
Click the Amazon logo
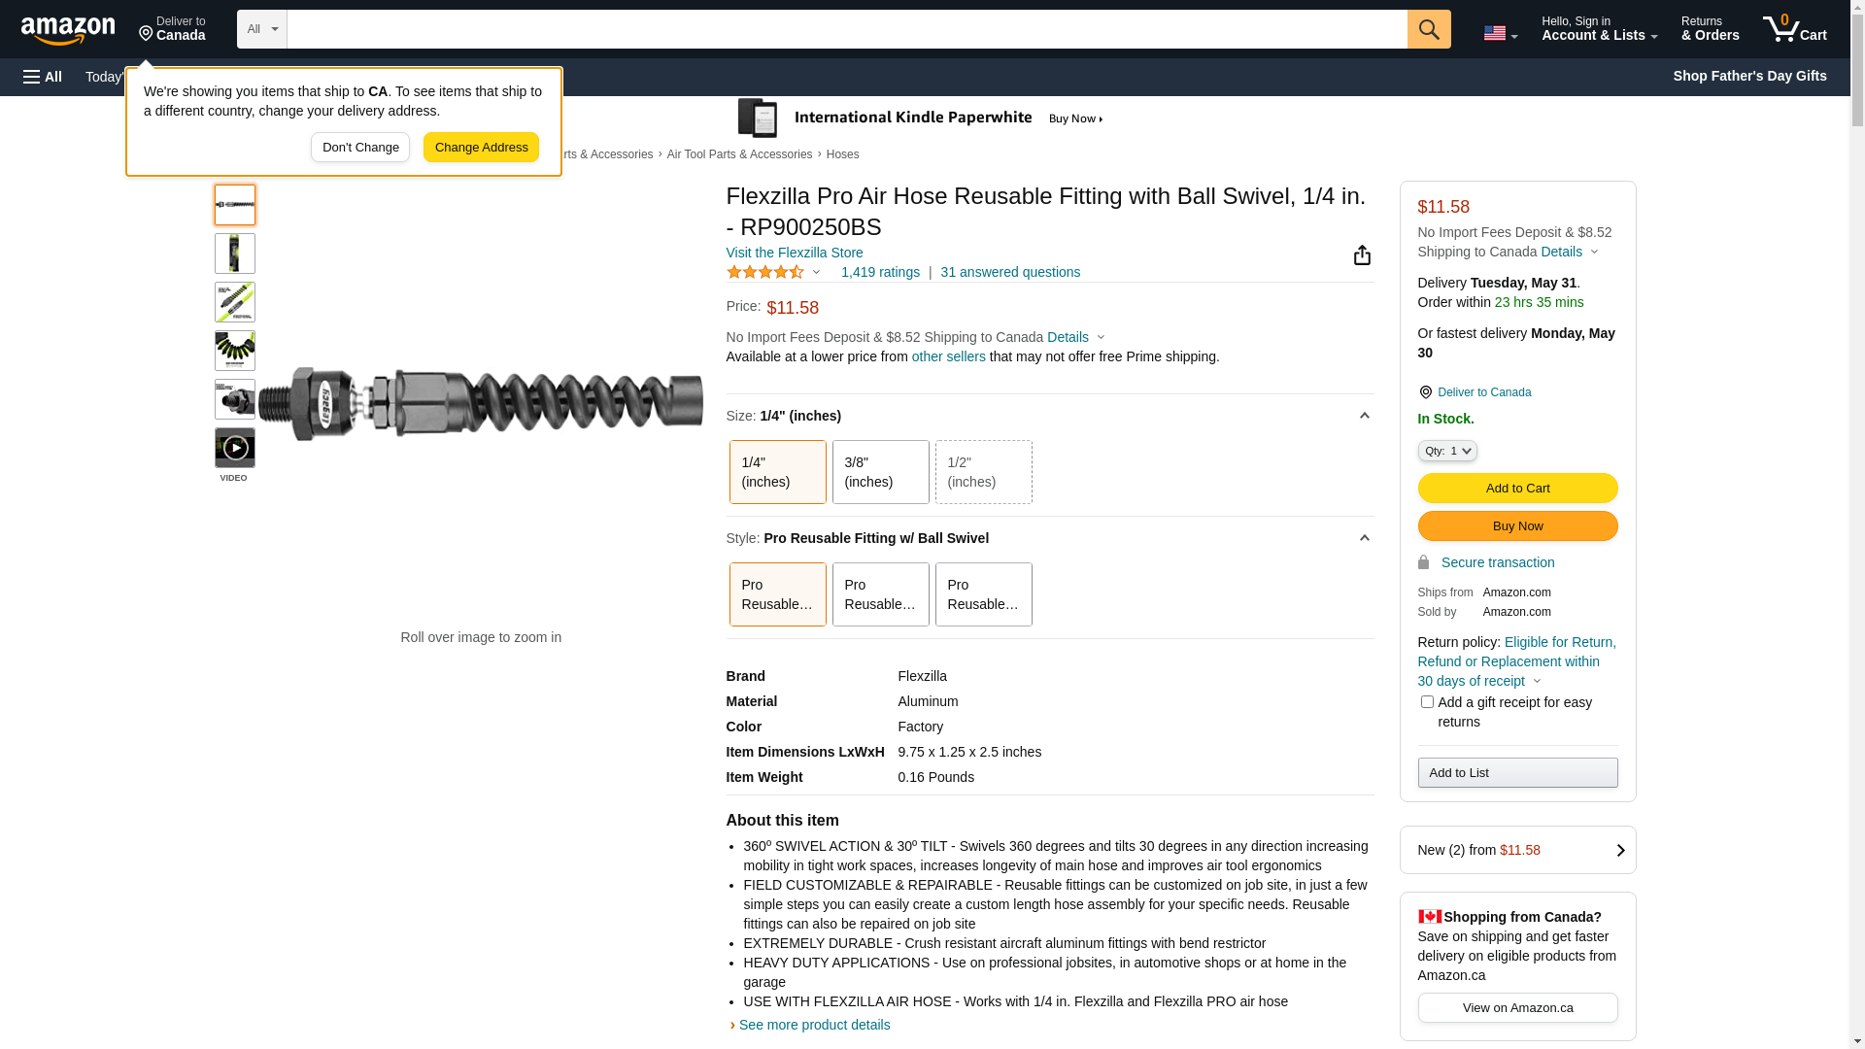[x=68, y=31]
